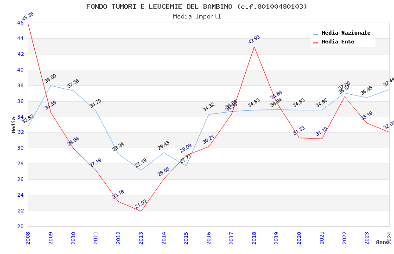Click the 37.36 data label
394x254 pixels.
pyautogui.click(x=73, y=83)
